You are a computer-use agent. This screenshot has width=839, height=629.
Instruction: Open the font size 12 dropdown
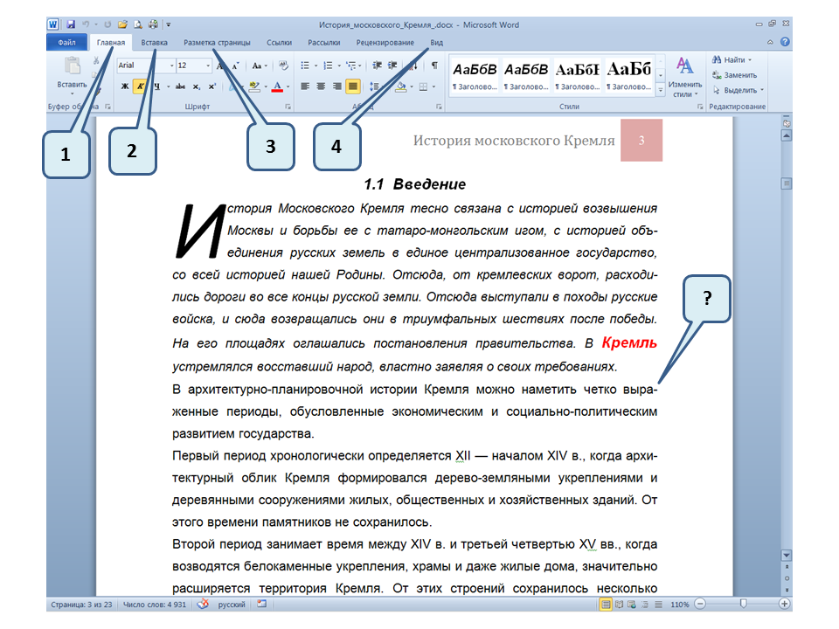point(206,66)
